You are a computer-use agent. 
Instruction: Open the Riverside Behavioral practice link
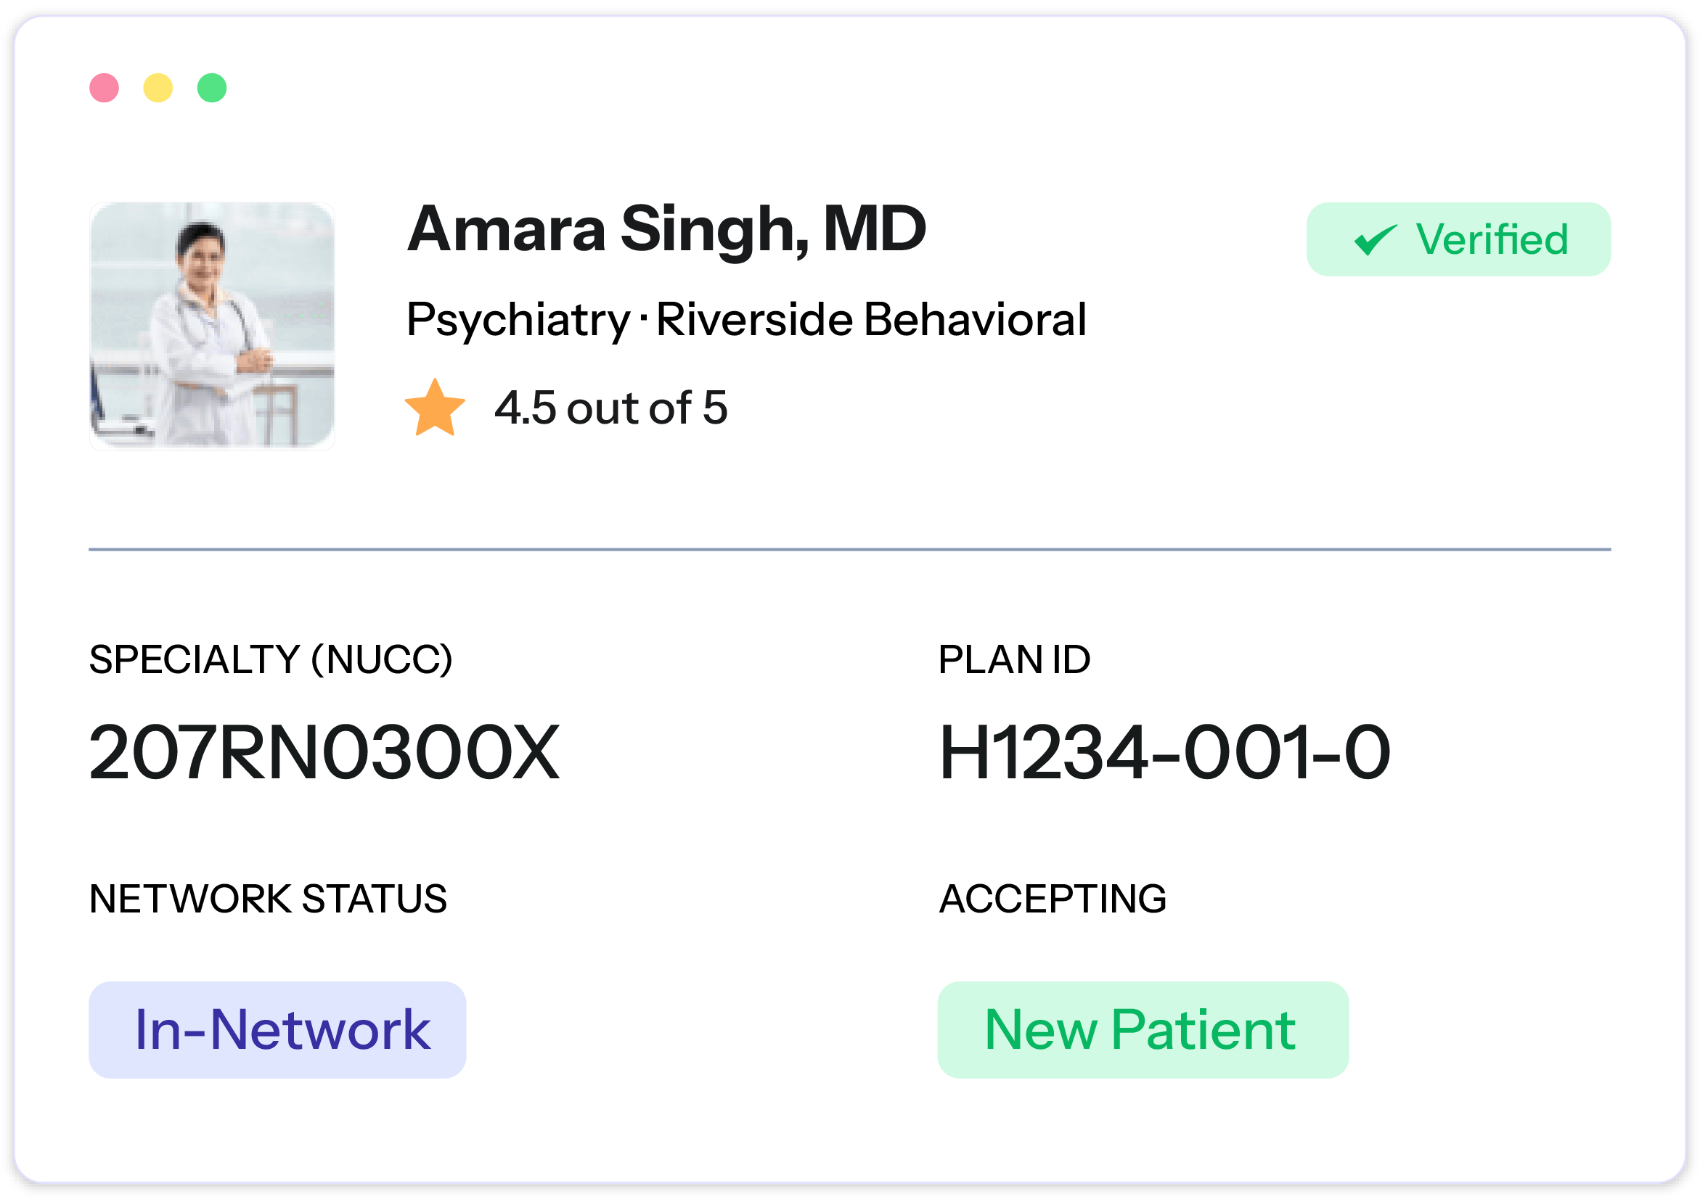pyautogui.click(x=871, y=320)
